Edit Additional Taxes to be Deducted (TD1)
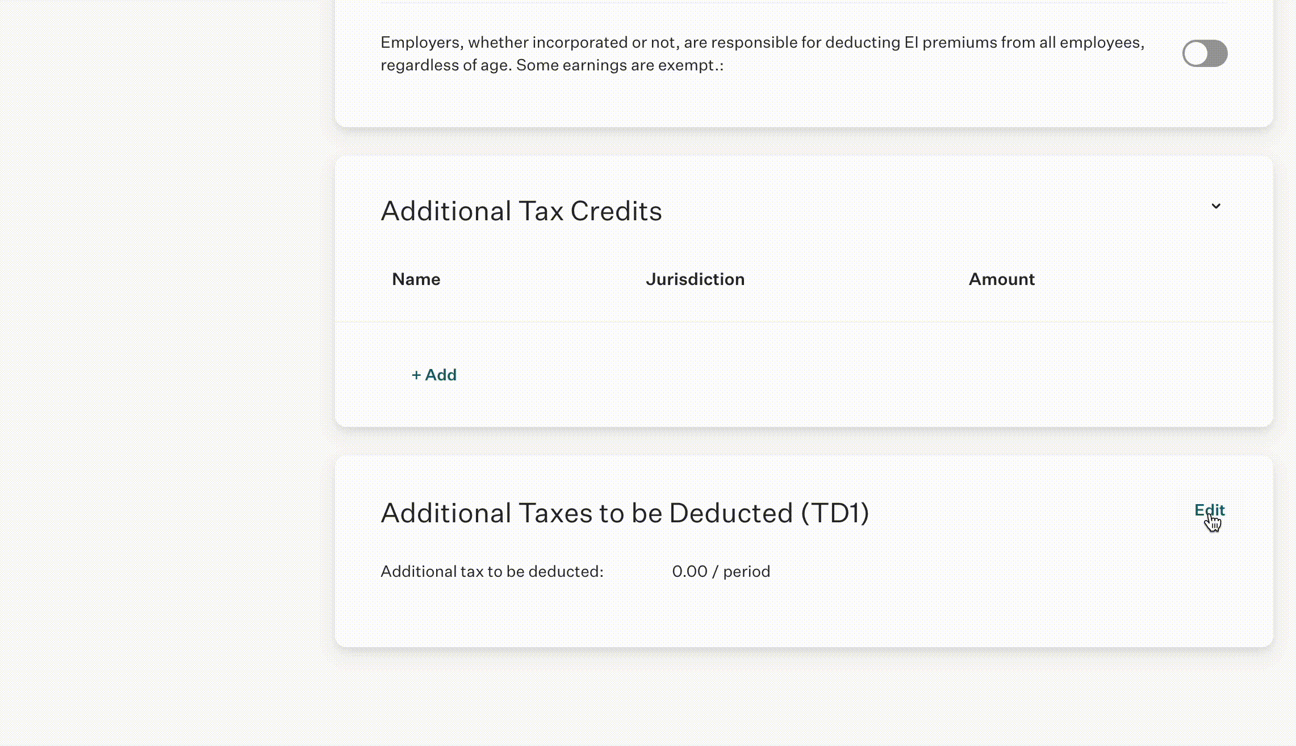 point(1210,510)
